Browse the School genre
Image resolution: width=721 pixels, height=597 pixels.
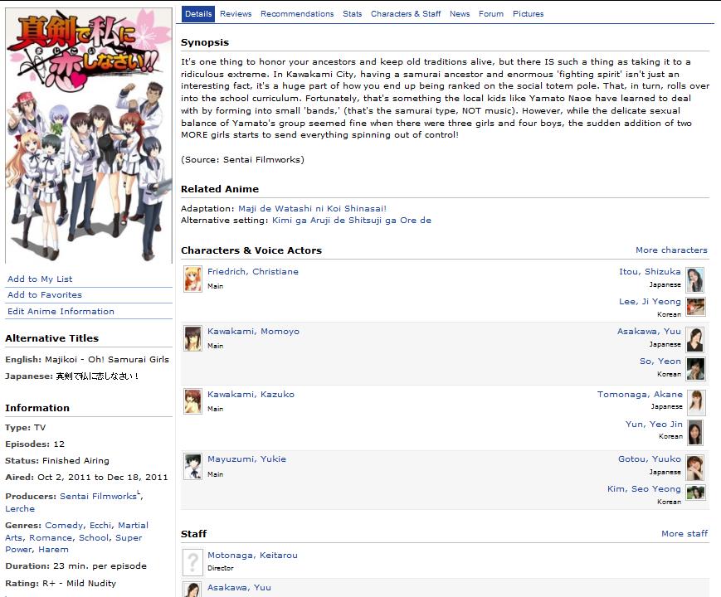point(95,537)
